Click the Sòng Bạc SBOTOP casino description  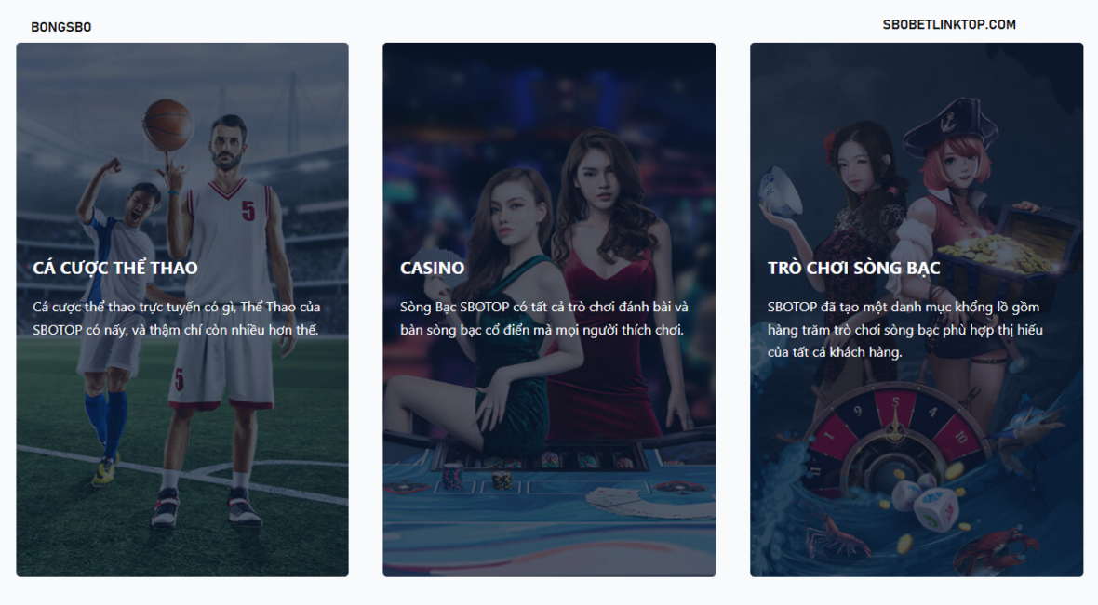pyautogui.click(x=543, y=318)
